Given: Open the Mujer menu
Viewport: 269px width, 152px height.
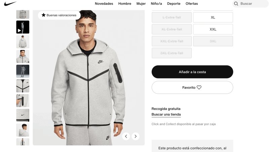Looking at the screenshot, I should tap(141, 4).
